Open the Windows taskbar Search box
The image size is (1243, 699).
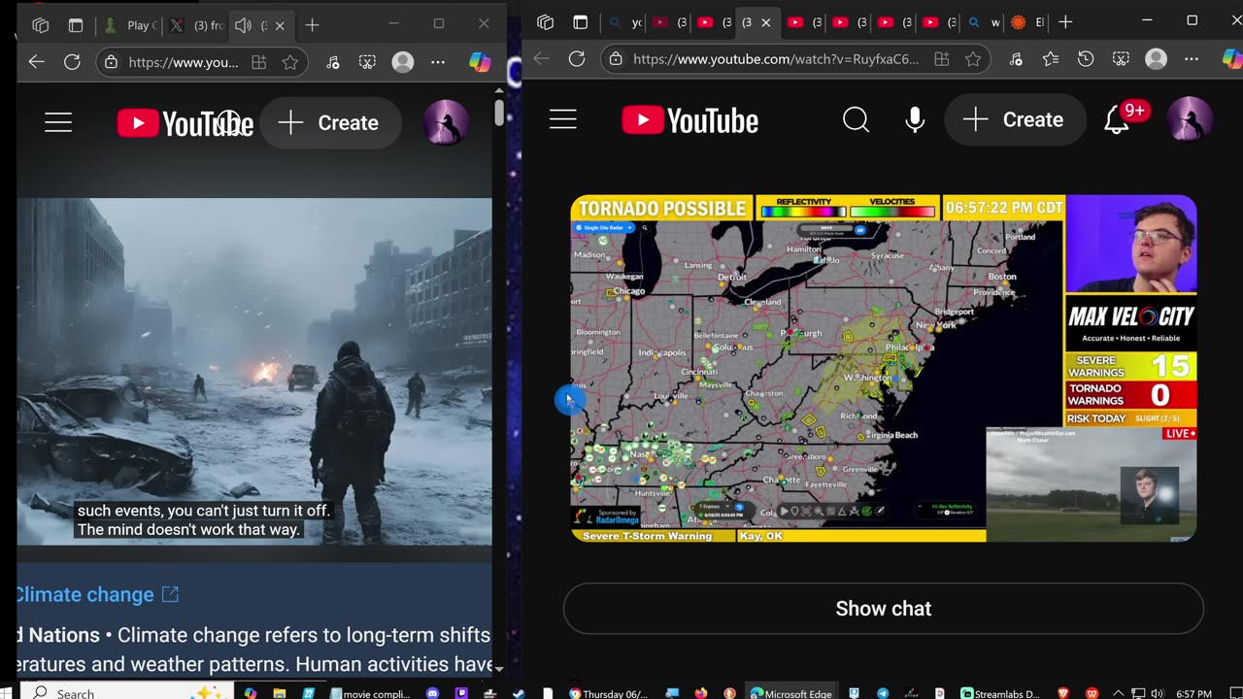point(126,693)
